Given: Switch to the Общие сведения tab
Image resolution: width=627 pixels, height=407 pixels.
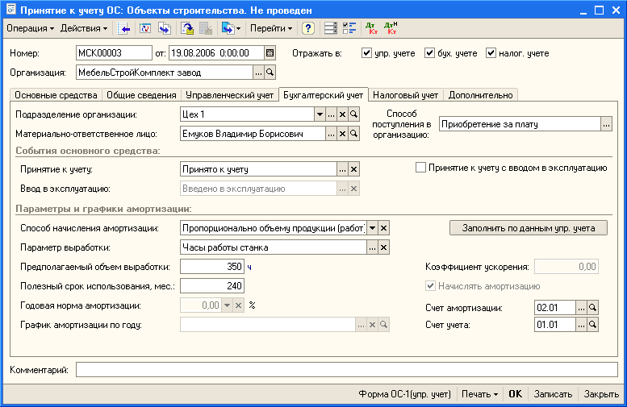Looking at the screenshot, I should click(x=141, y=95).
